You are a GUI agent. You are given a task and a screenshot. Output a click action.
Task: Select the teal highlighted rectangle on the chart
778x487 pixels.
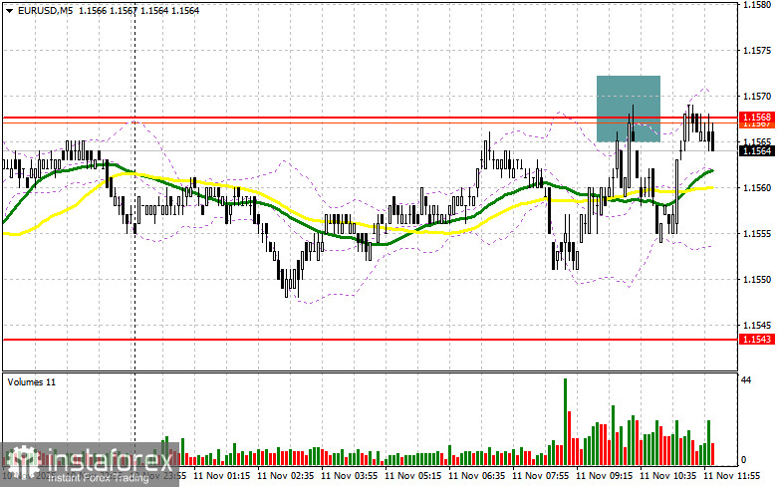click(629, 109)
